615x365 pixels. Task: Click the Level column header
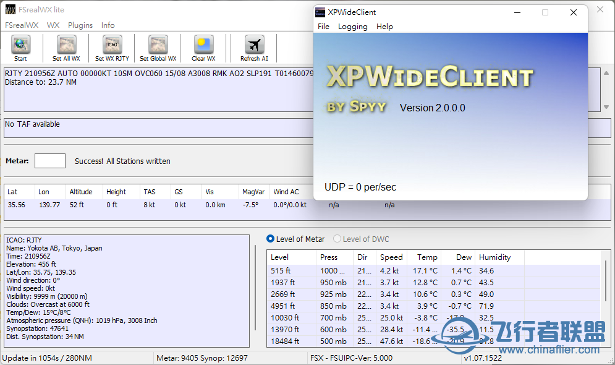[291, 257]
